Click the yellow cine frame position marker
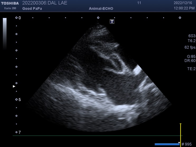This screenshot has height=147, width=196. coord(180,135)
